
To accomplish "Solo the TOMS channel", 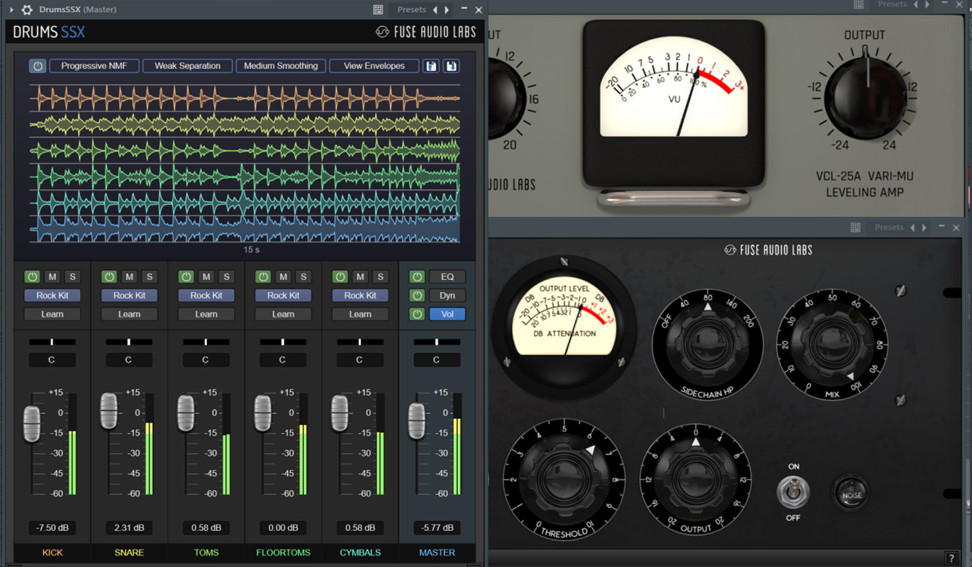I will [226, 277].
